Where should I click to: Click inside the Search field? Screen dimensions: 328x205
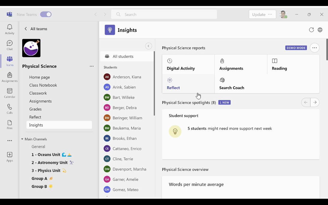tap(164, 14)
